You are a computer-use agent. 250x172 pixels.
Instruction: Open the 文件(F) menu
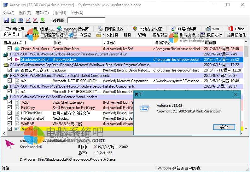point(9,13)
